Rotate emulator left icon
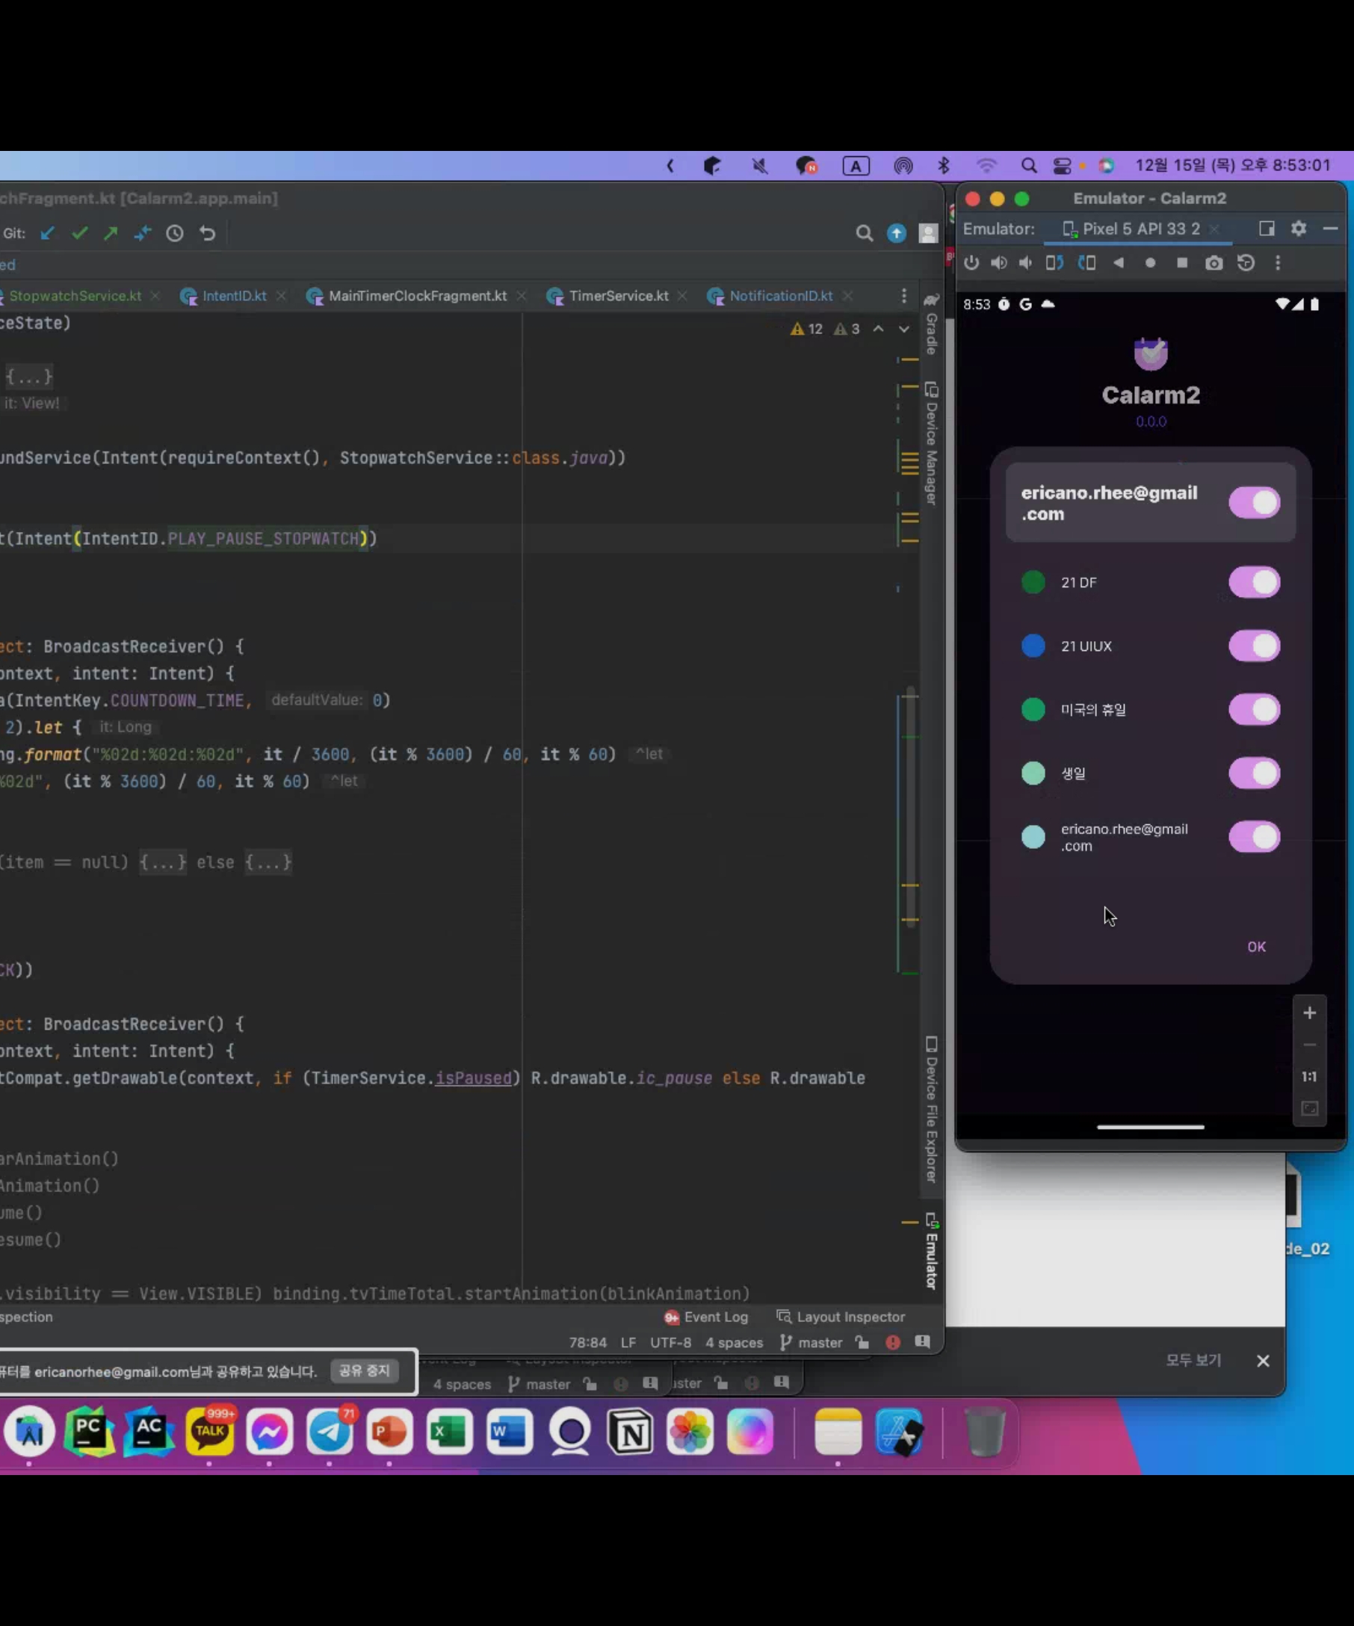1354x1626 pixels. point(1054,263)
